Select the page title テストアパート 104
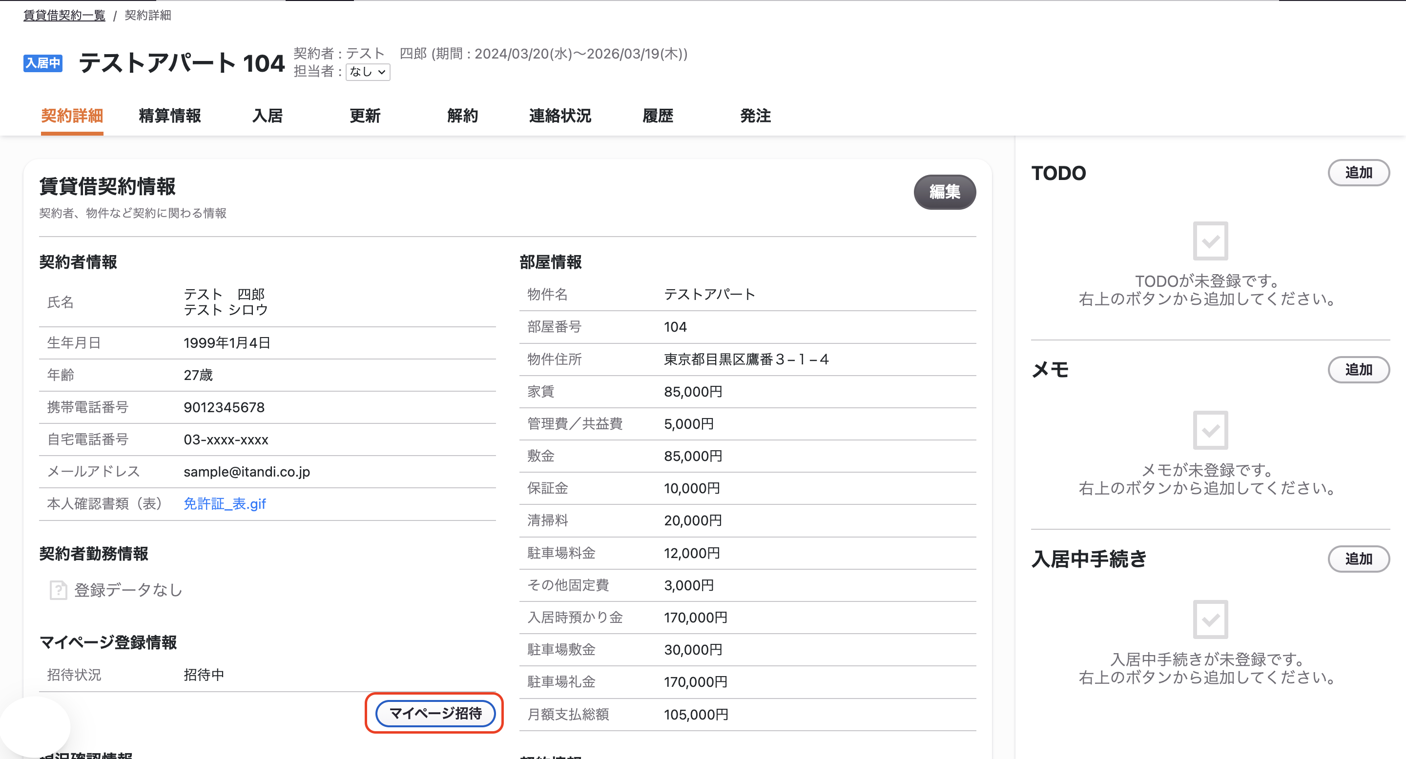 click(x=182, y=63)
